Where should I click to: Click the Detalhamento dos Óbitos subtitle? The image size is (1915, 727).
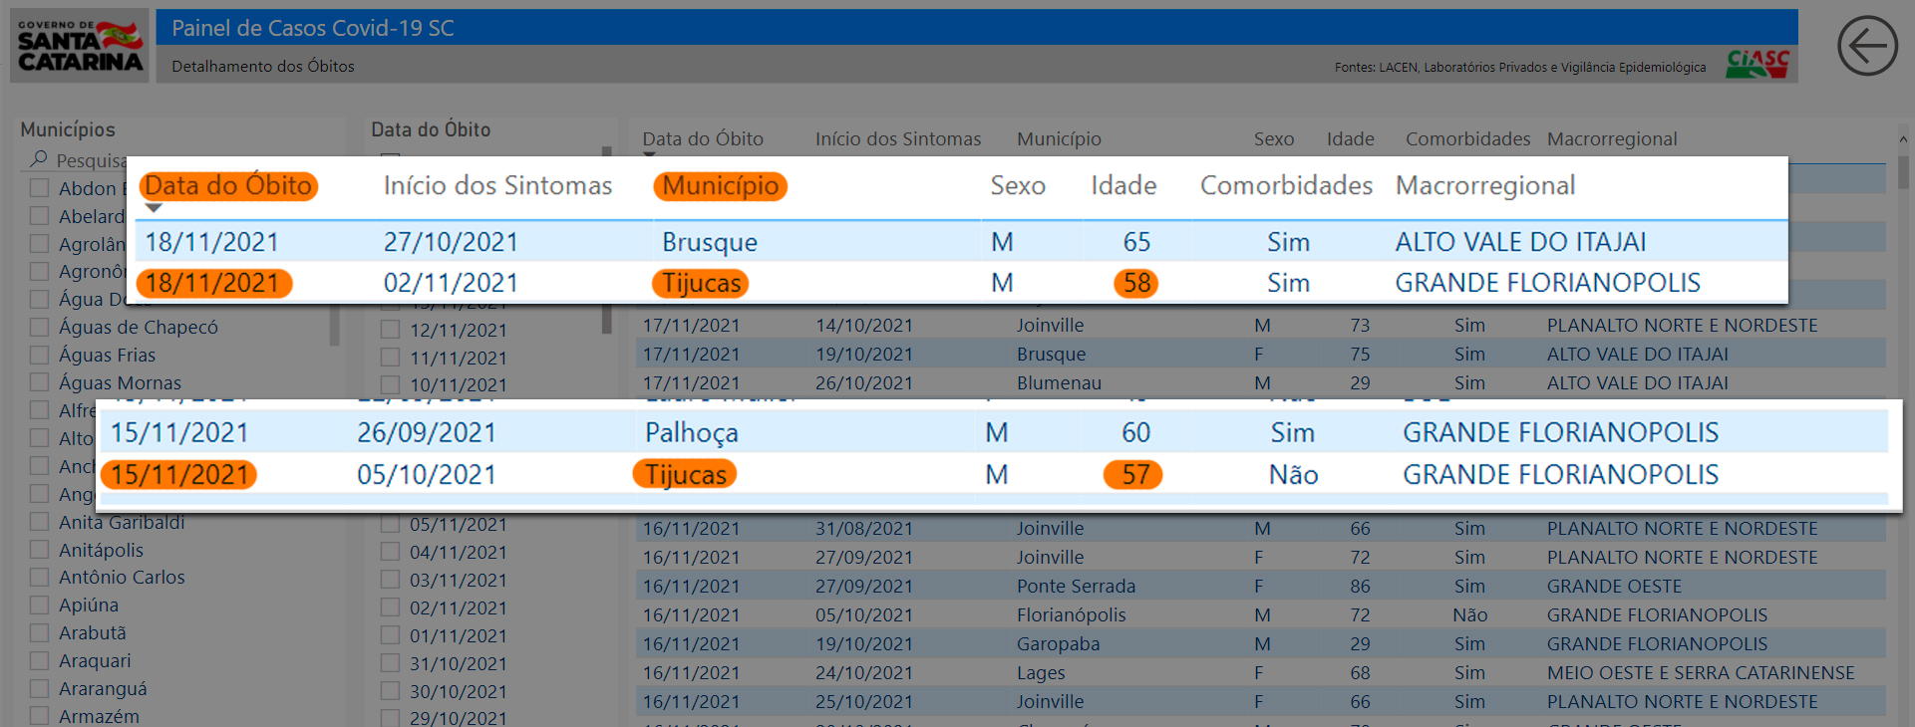coord(262,67)
